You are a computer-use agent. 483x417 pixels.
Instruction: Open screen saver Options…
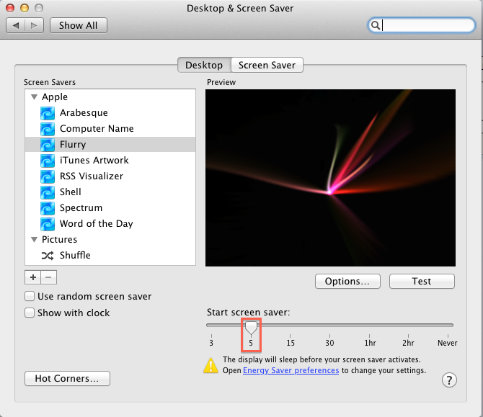347,282
